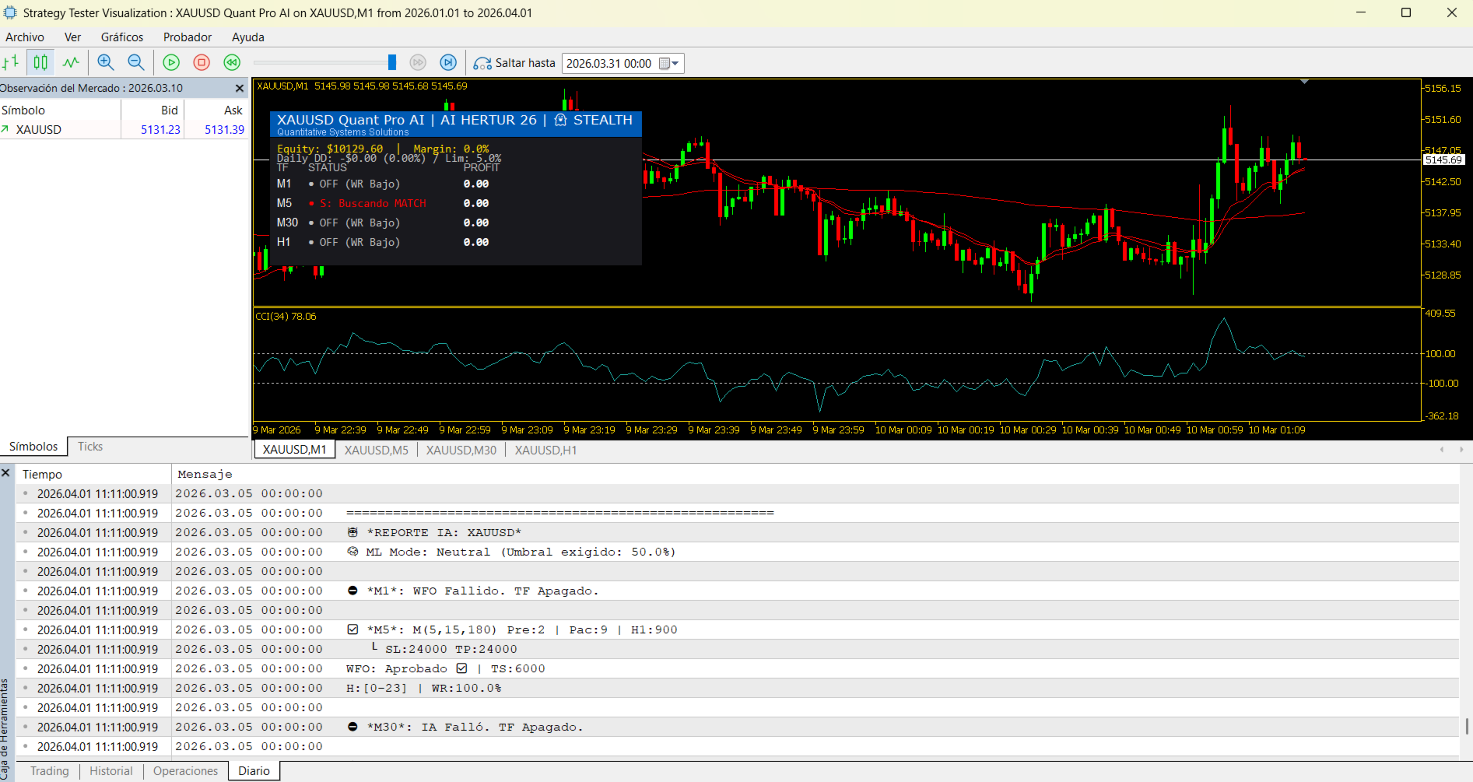
Task: Click the greyed-out fast forward button
Action: click(418, 63)
